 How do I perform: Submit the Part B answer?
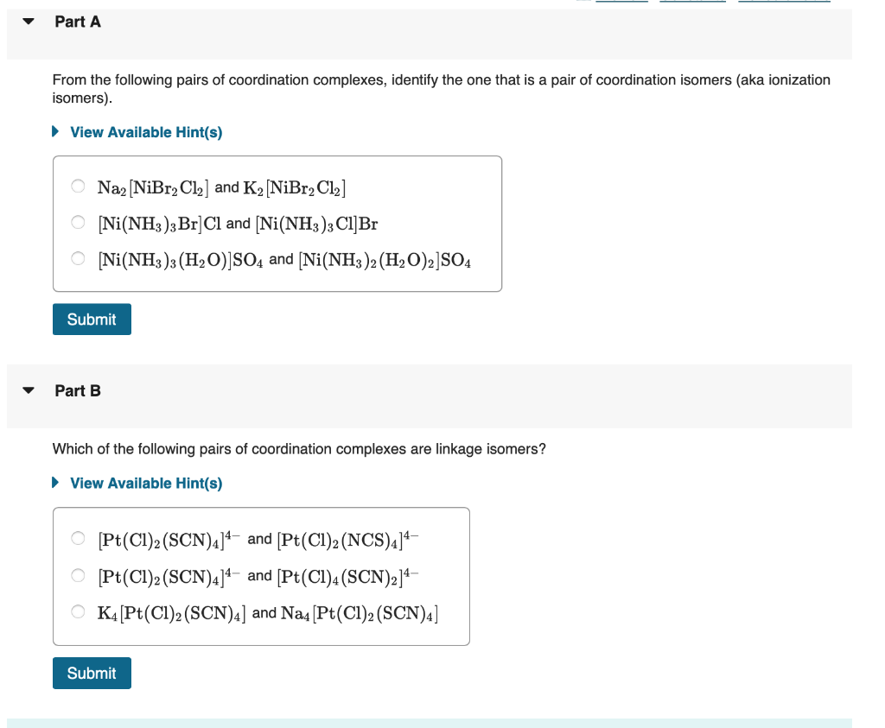click(92, 673)
